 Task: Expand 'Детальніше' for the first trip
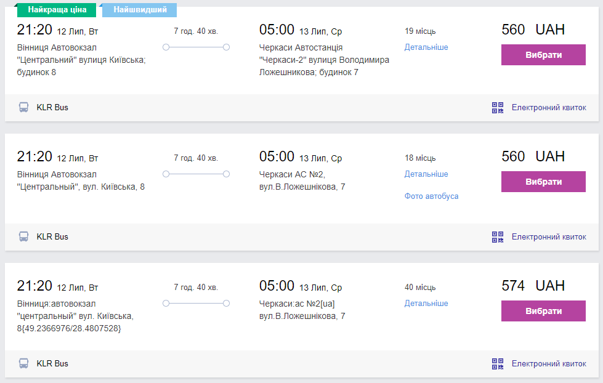coord(426,47)
